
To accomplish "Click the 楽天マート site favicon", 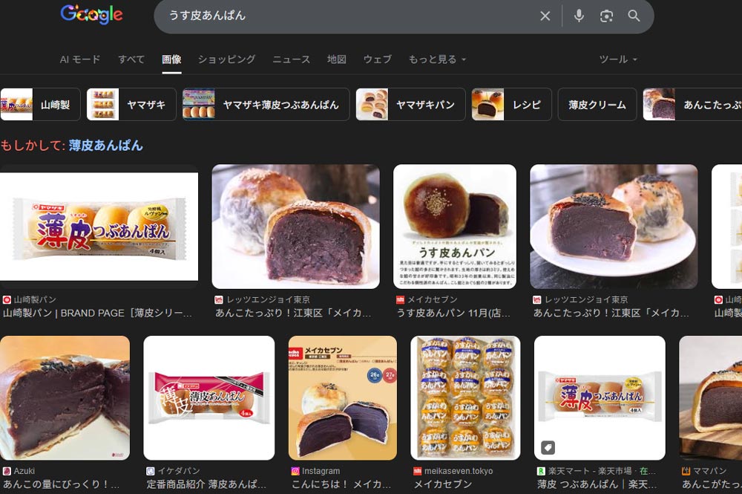I will 539,470.
